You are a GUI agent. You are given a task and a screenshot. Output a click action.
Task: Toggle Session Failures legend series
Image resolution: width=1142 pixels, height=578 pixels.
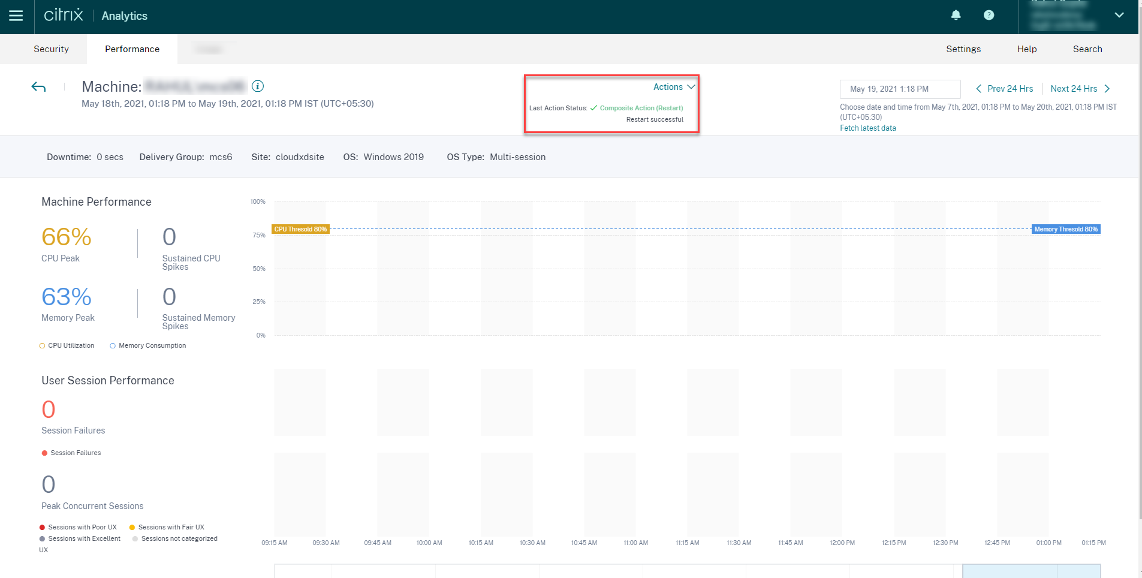(x=71, y=453)
